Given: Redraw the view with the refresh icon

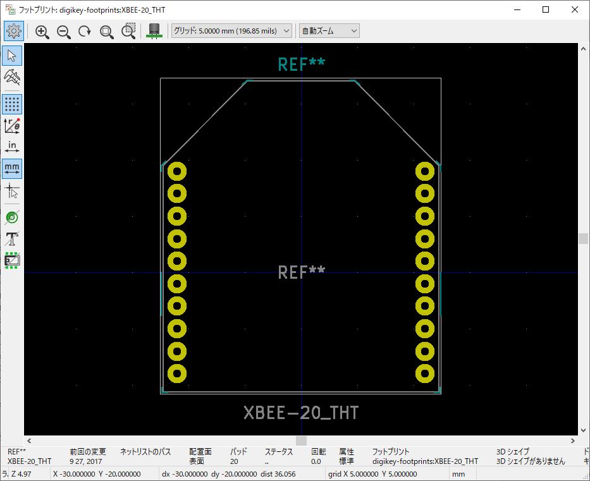Looking at the screenshot, I should pyautogui.click(x=85, y=31).
